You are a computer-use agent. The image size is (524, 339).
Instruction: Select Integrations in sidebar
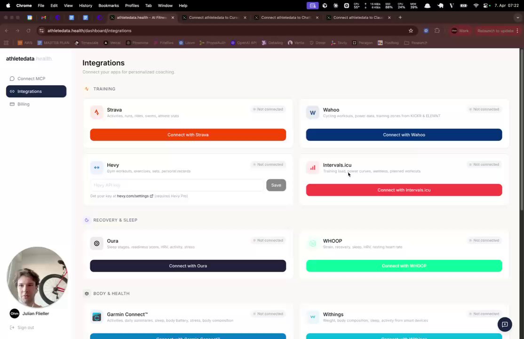[36, 91]
